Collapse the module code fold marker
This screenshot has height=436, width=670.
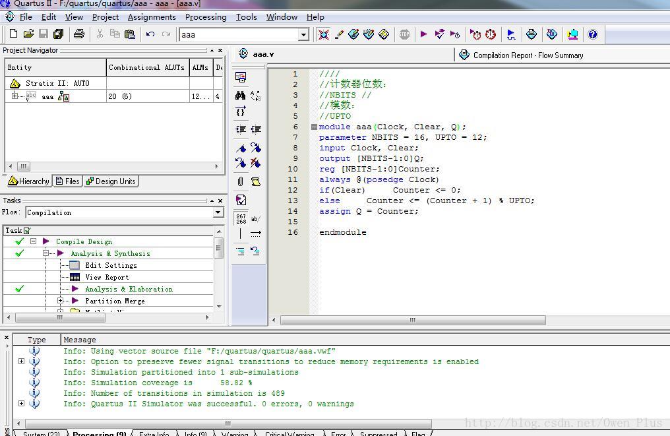tap(314, 127)
